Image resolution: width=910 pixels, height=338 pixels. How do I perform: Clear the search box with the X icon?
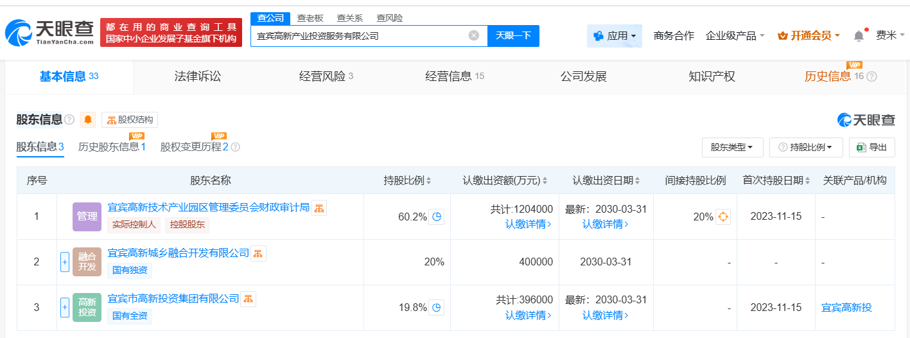point(474,36)
